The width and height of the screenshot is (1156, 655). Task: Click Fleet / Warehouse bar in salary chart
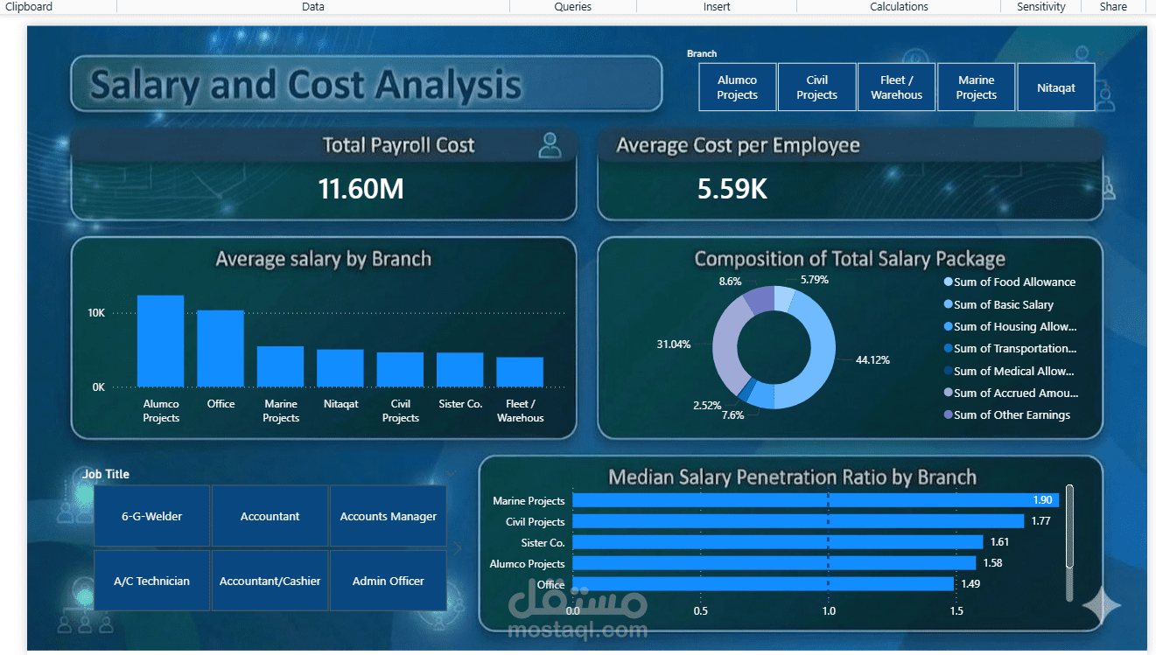coord(520,372)
